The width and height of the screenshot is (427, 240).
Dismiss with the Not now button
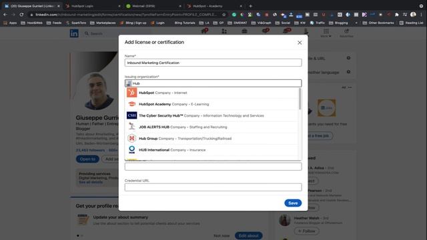pos(222,235)
